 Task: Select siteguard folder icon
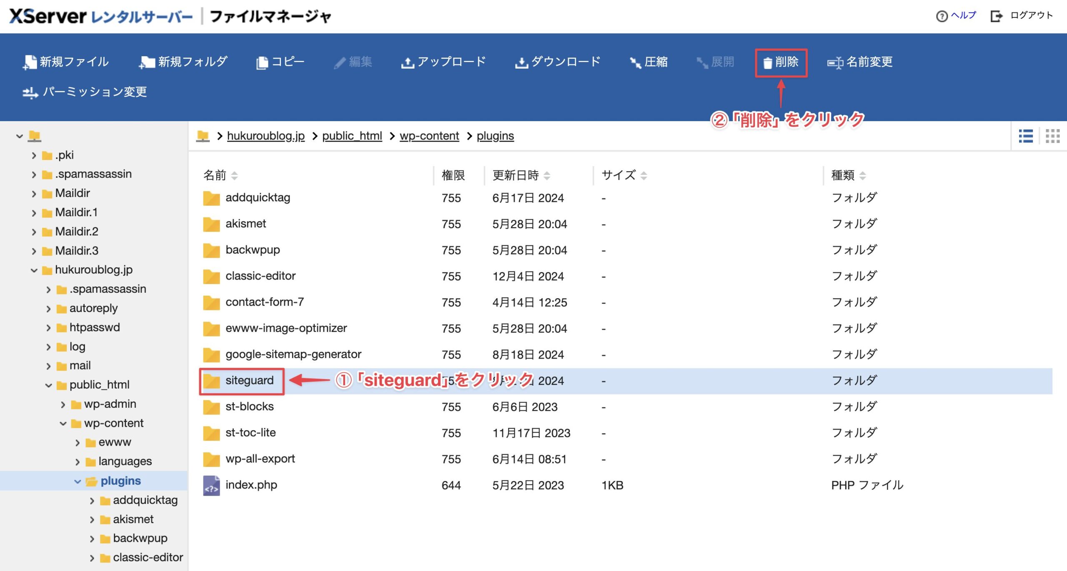[x=211, y=381]
